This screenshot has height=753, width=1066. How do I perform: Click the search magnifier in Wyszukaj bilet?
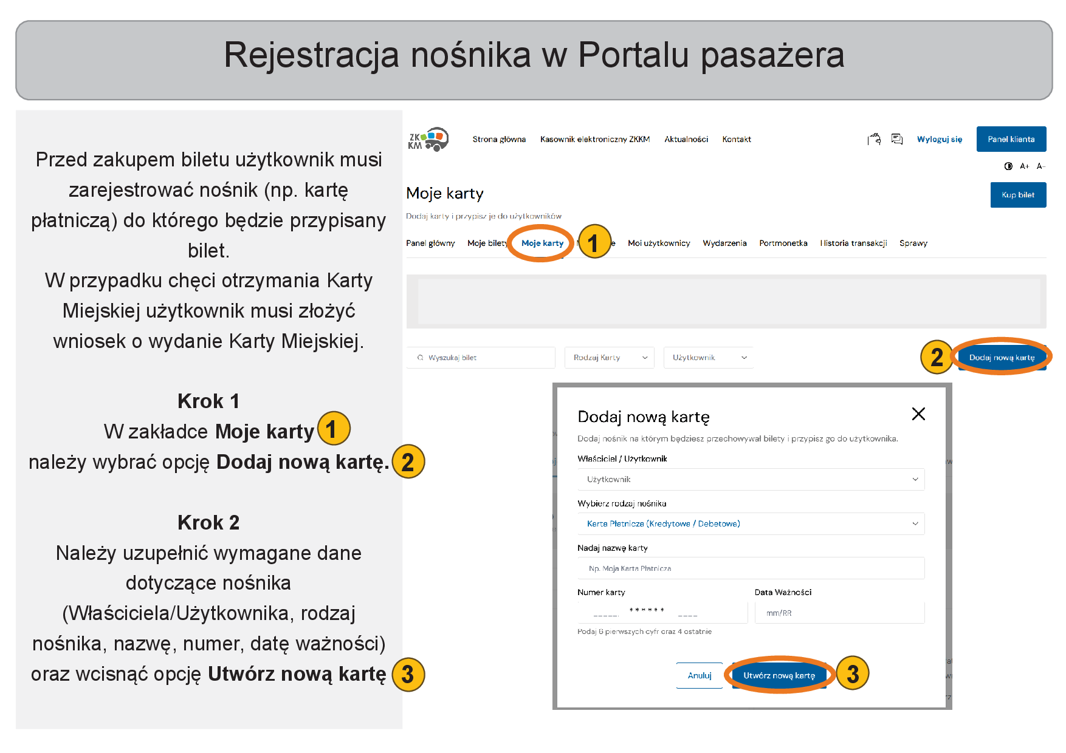click(420, 358)
